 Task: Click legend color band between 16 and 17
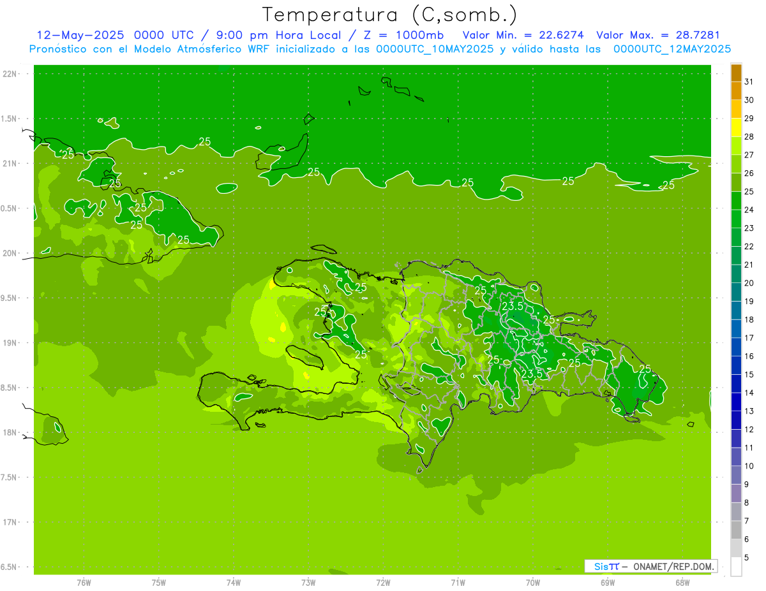point(736,347)
